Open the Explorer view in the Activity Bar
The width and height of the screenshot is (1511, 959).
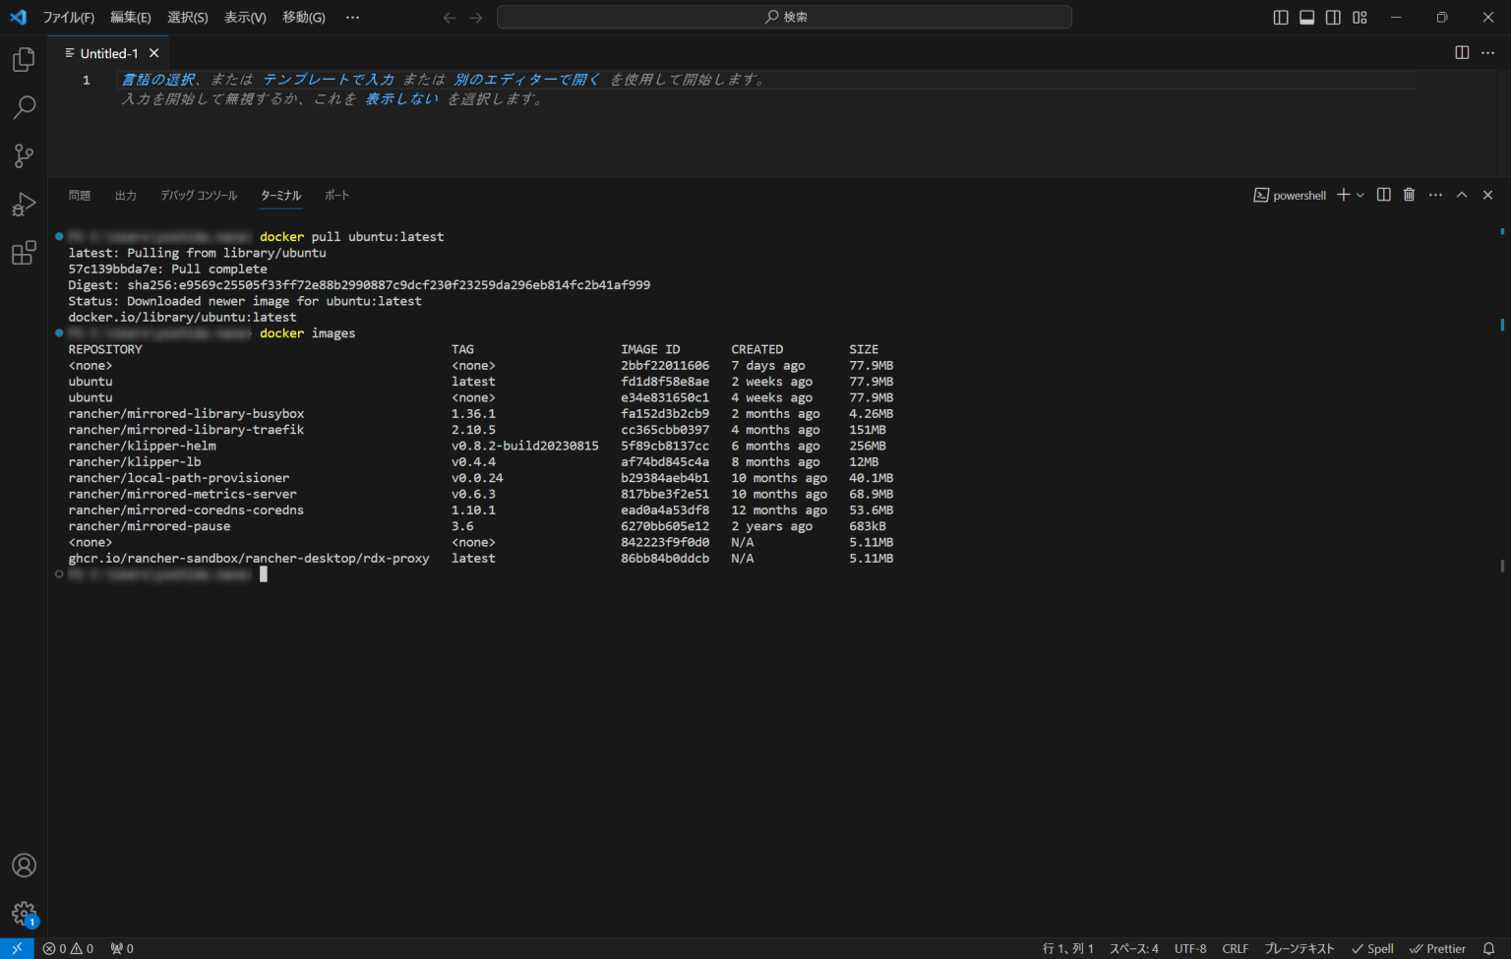click(x=24, y=59)
